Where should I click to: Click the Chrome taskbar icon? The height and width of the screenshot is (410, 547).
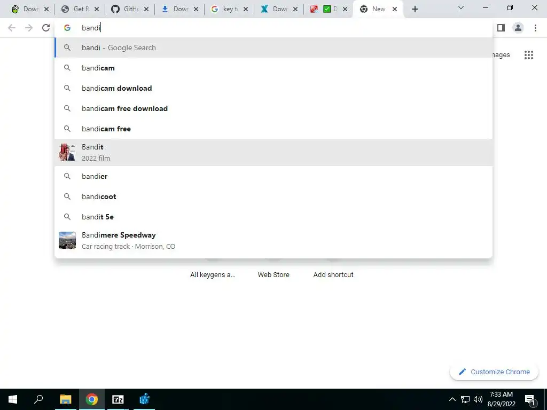click(92, 399)
